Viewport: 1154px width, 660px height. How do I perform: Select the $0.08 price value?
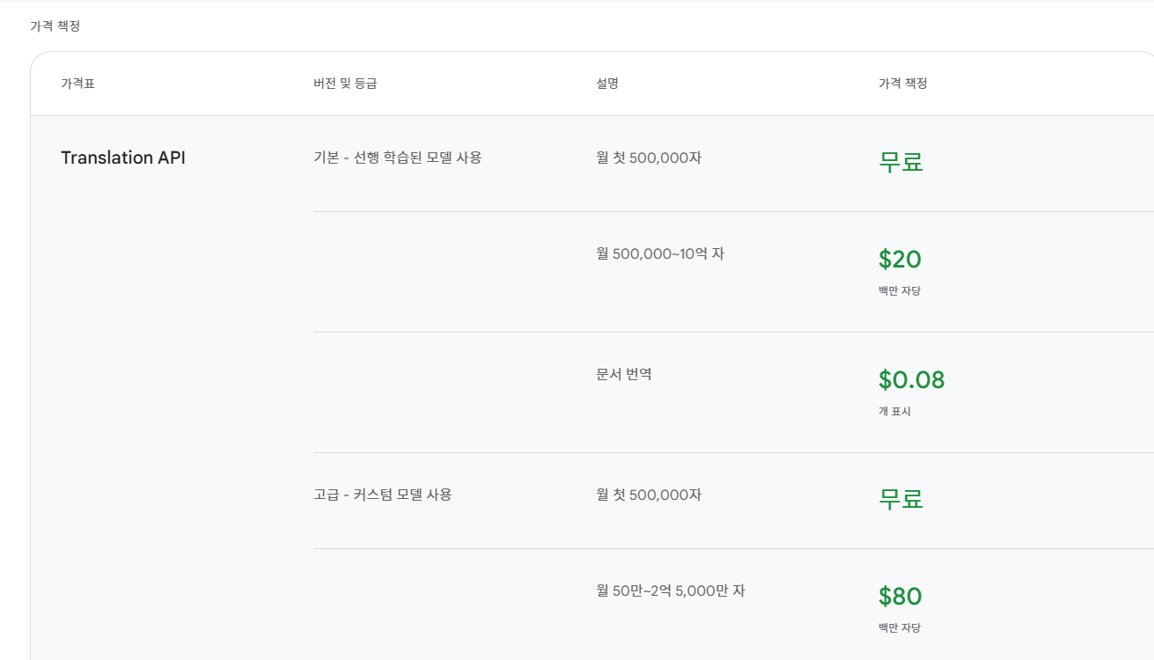(x=912, y=379)
